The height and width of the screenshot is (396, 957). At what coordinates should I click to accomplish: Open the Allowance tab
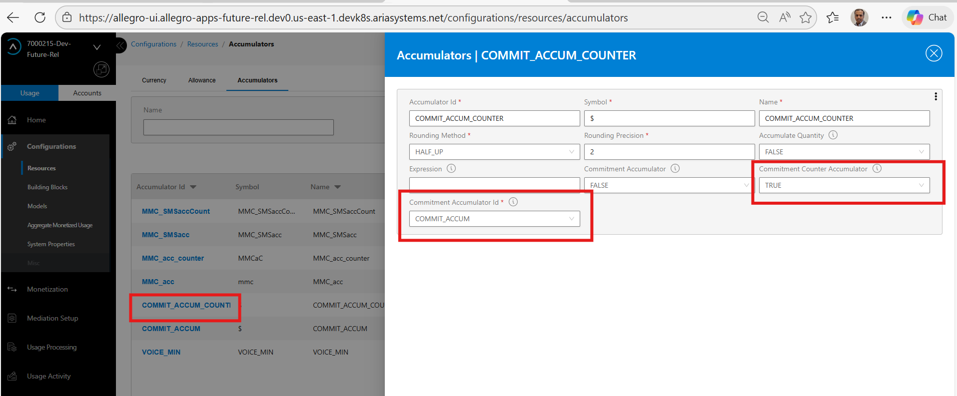tap(202, 80)
